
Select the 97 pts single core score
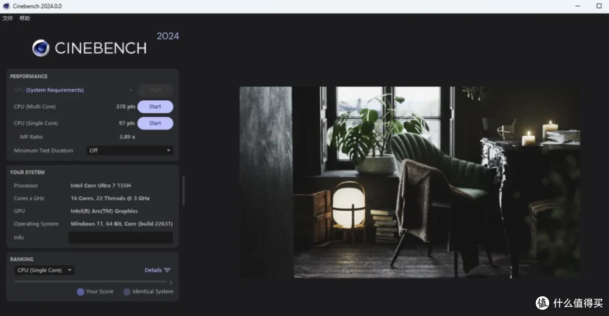coord(127,123)
